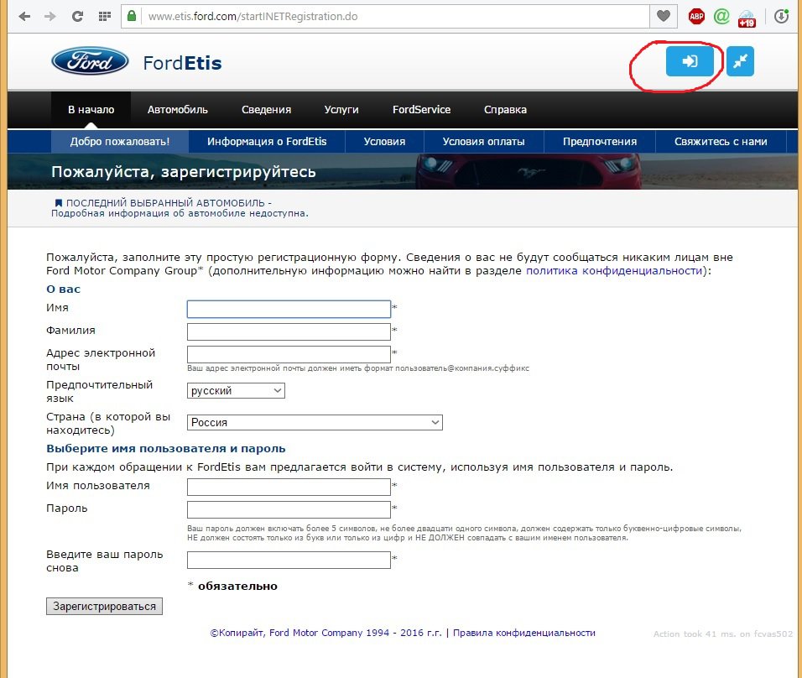Click the Копирайт Ford Motor Company footer link

(325, 633)
